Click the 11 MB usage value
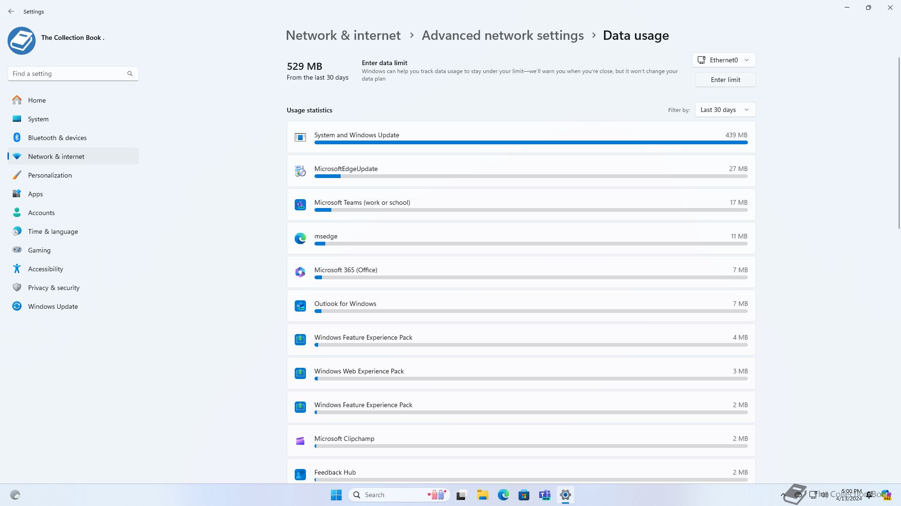901x506 pixels. [x=739, y=236]
